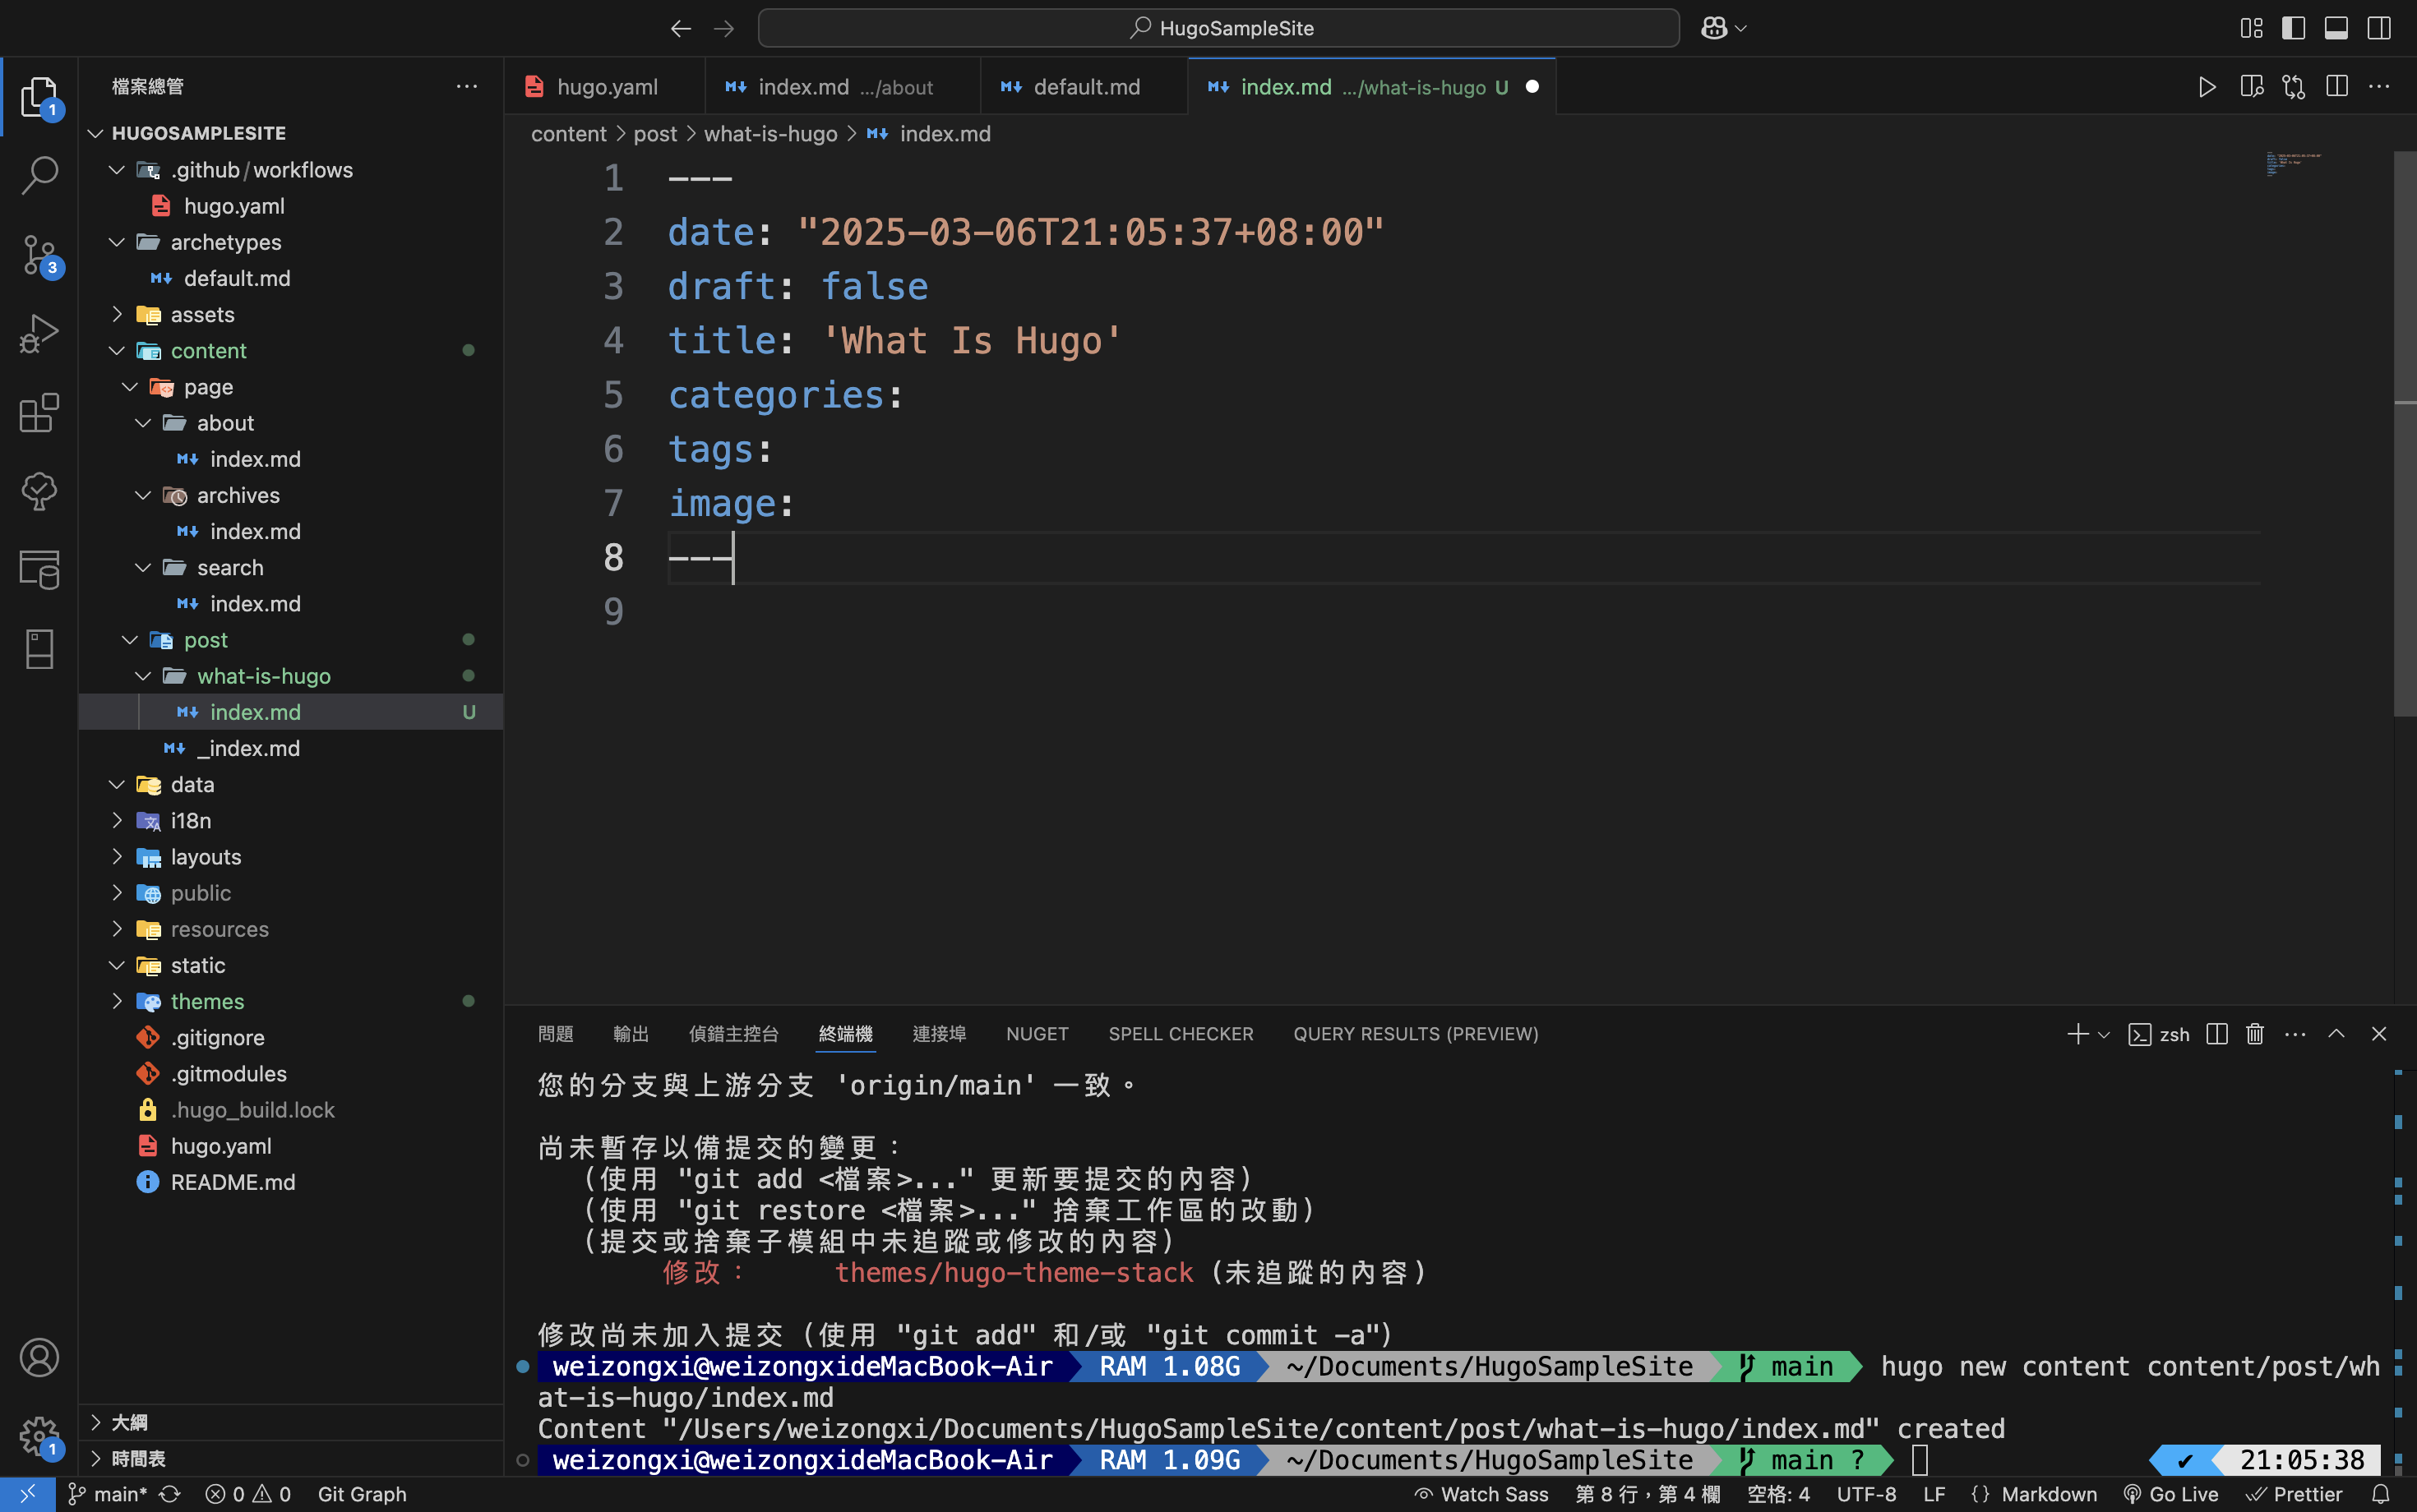Screen dimensions: 2417x1512
Task: Click the remote window indicator in status bar
Action: point(27,1494)
